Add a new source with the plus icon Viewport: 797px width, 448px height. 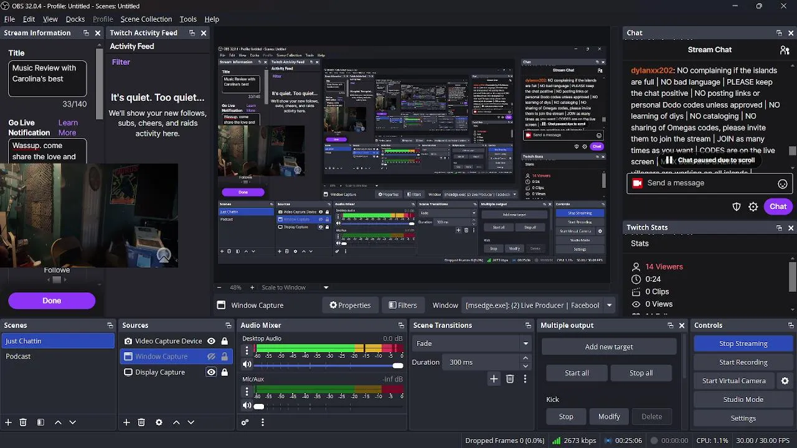click(x=126, y=422)
